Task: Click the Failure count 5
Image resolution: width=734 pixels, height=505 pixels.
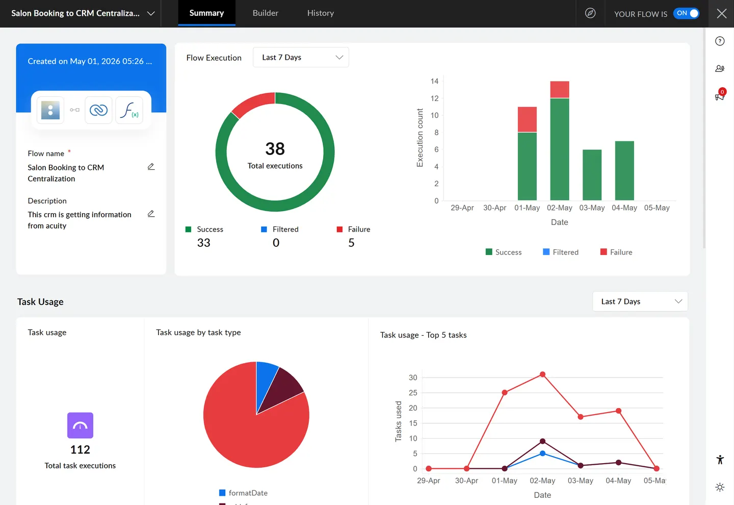Action: point(351,243)
